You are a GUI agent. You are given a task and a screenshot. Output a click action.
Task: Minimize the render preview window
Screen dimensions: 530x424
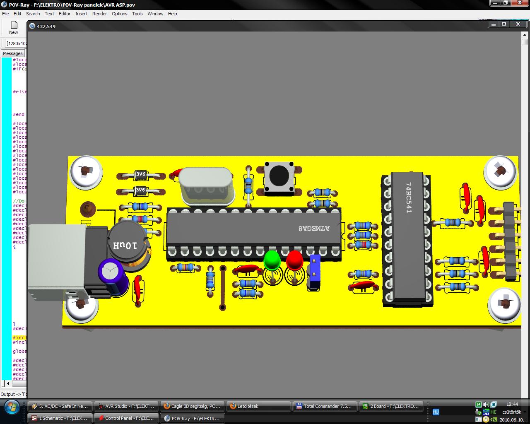coord(493,24)
